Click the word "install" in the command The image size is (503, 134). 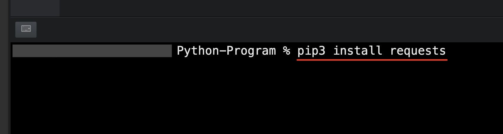[358, 51]
